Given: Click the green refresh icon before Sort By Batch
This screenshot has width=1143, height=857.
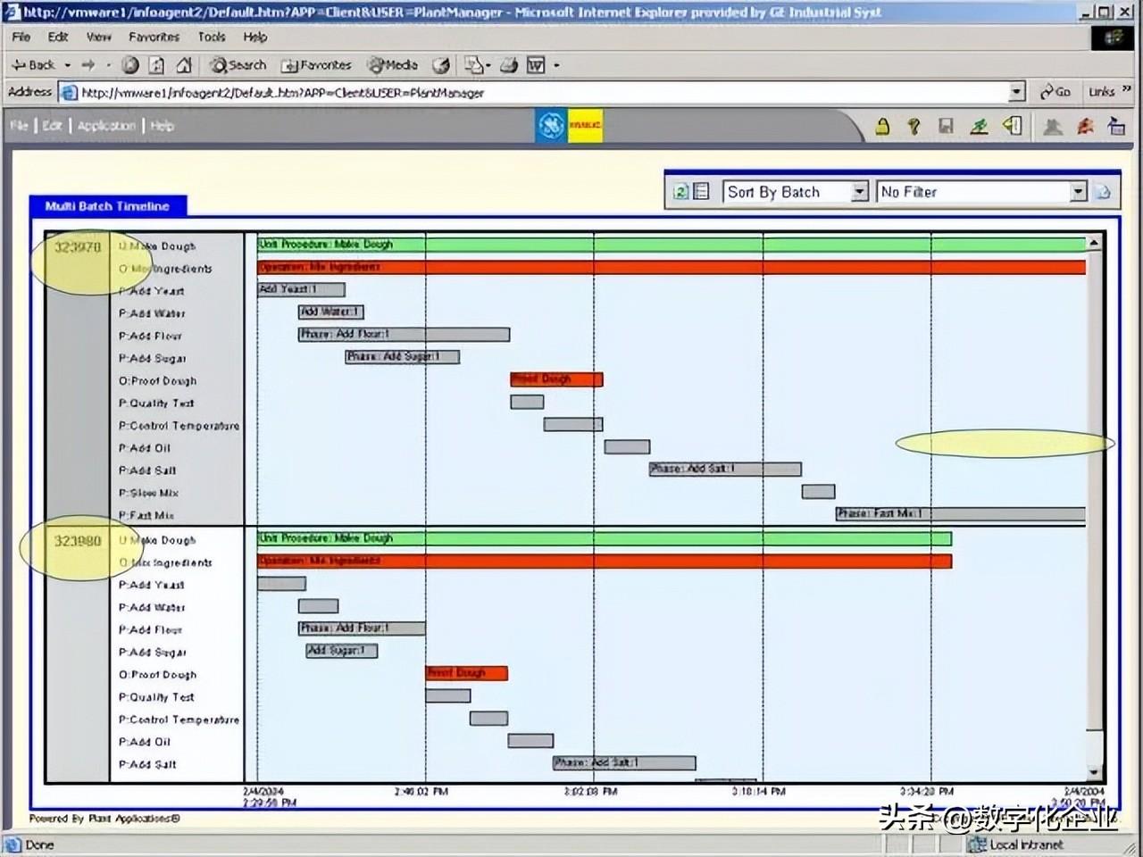Looking at the screenshot, I should click(x=680, y=191).
